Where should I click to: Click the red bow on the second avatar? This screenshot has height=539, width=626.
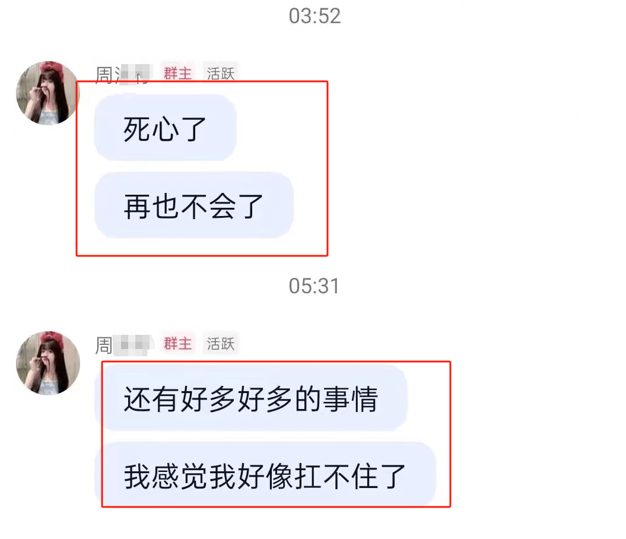[51, 338]
